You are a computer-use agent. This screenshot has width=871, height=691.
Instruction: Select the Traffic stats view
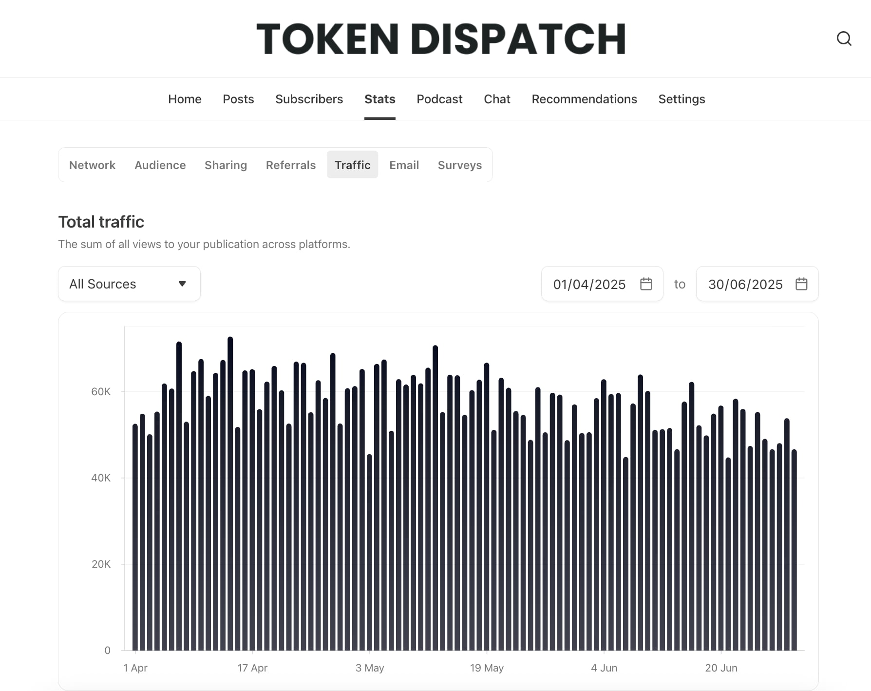click(x=352, y=165)
